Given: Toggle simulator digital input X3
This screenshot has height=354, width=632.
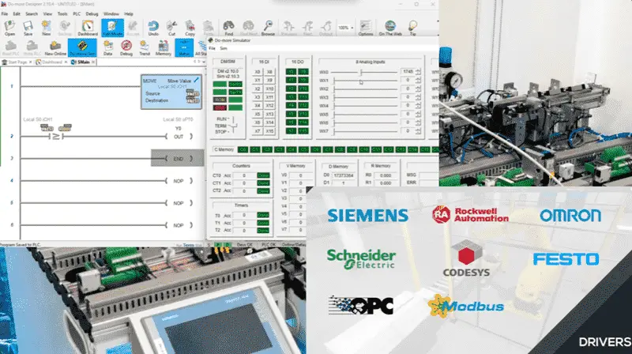Looking at the screenshot, I should (258, 97).
